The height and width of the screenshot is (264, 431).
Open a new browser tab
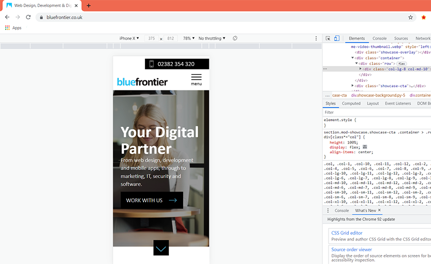[89, 6]
